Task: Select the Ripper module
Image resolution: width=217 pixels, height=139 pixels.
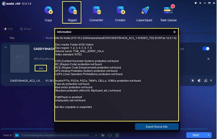Action: tap(72, 12)
